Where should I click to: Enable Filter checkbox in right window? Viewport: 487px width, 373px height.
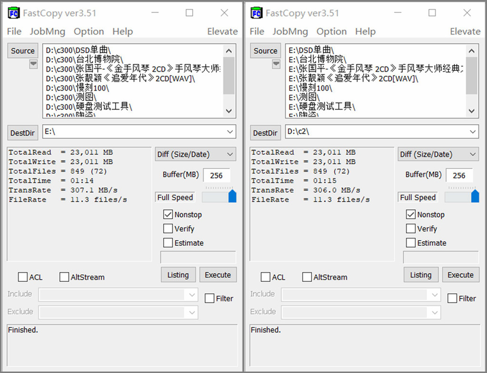(x=452, y=298)
